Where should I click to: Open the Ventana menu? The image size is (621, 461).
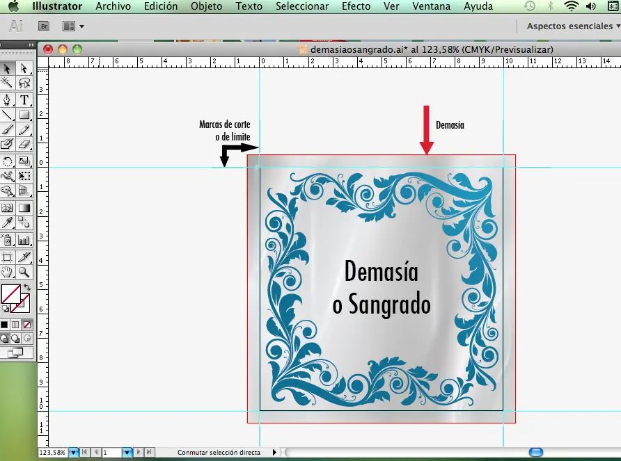point(431,6)
